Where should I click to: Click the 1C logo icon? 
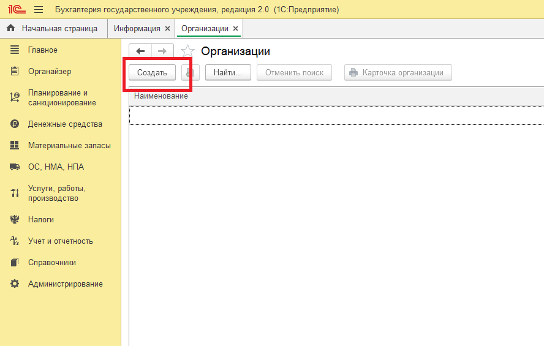pyautogui.click(x=17, y=9)
